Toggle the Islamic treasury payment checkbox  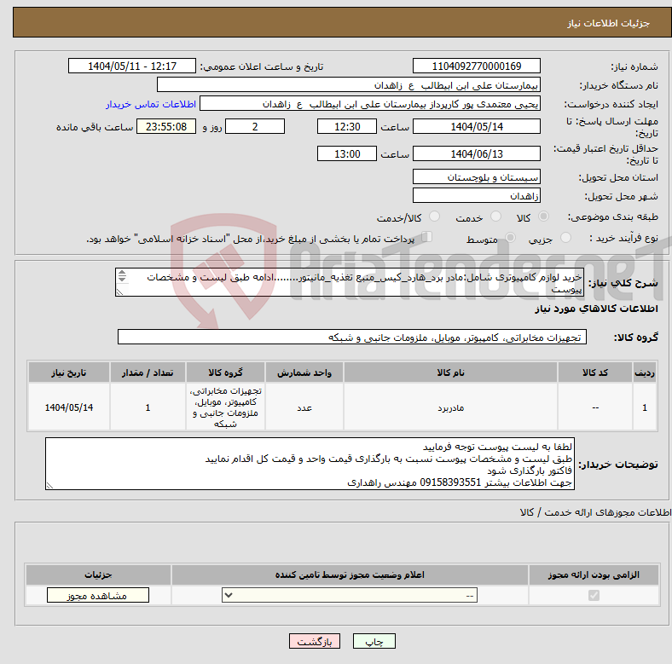point(427,237)
